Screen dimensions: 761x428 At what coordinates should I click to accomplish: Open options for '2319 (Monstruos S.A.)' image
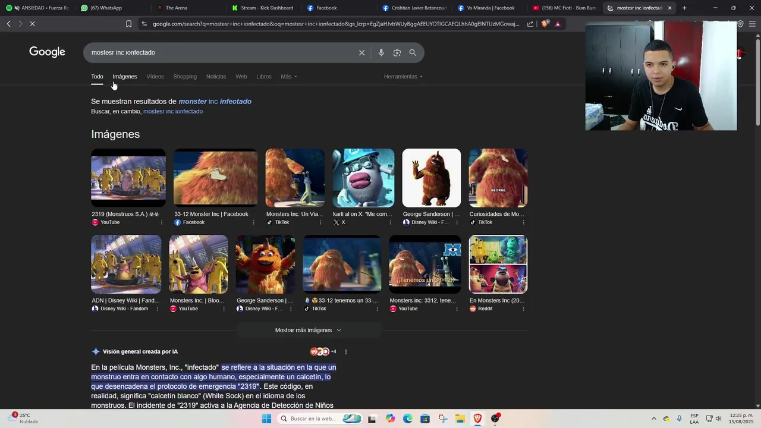tap(161, 222)
